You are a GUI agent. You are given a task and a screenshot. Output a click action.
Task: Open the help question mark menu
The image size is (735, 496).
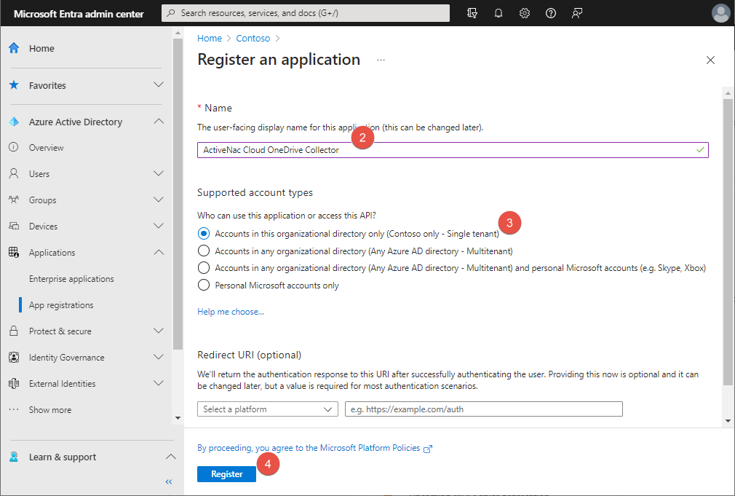(x=551, y=12)
